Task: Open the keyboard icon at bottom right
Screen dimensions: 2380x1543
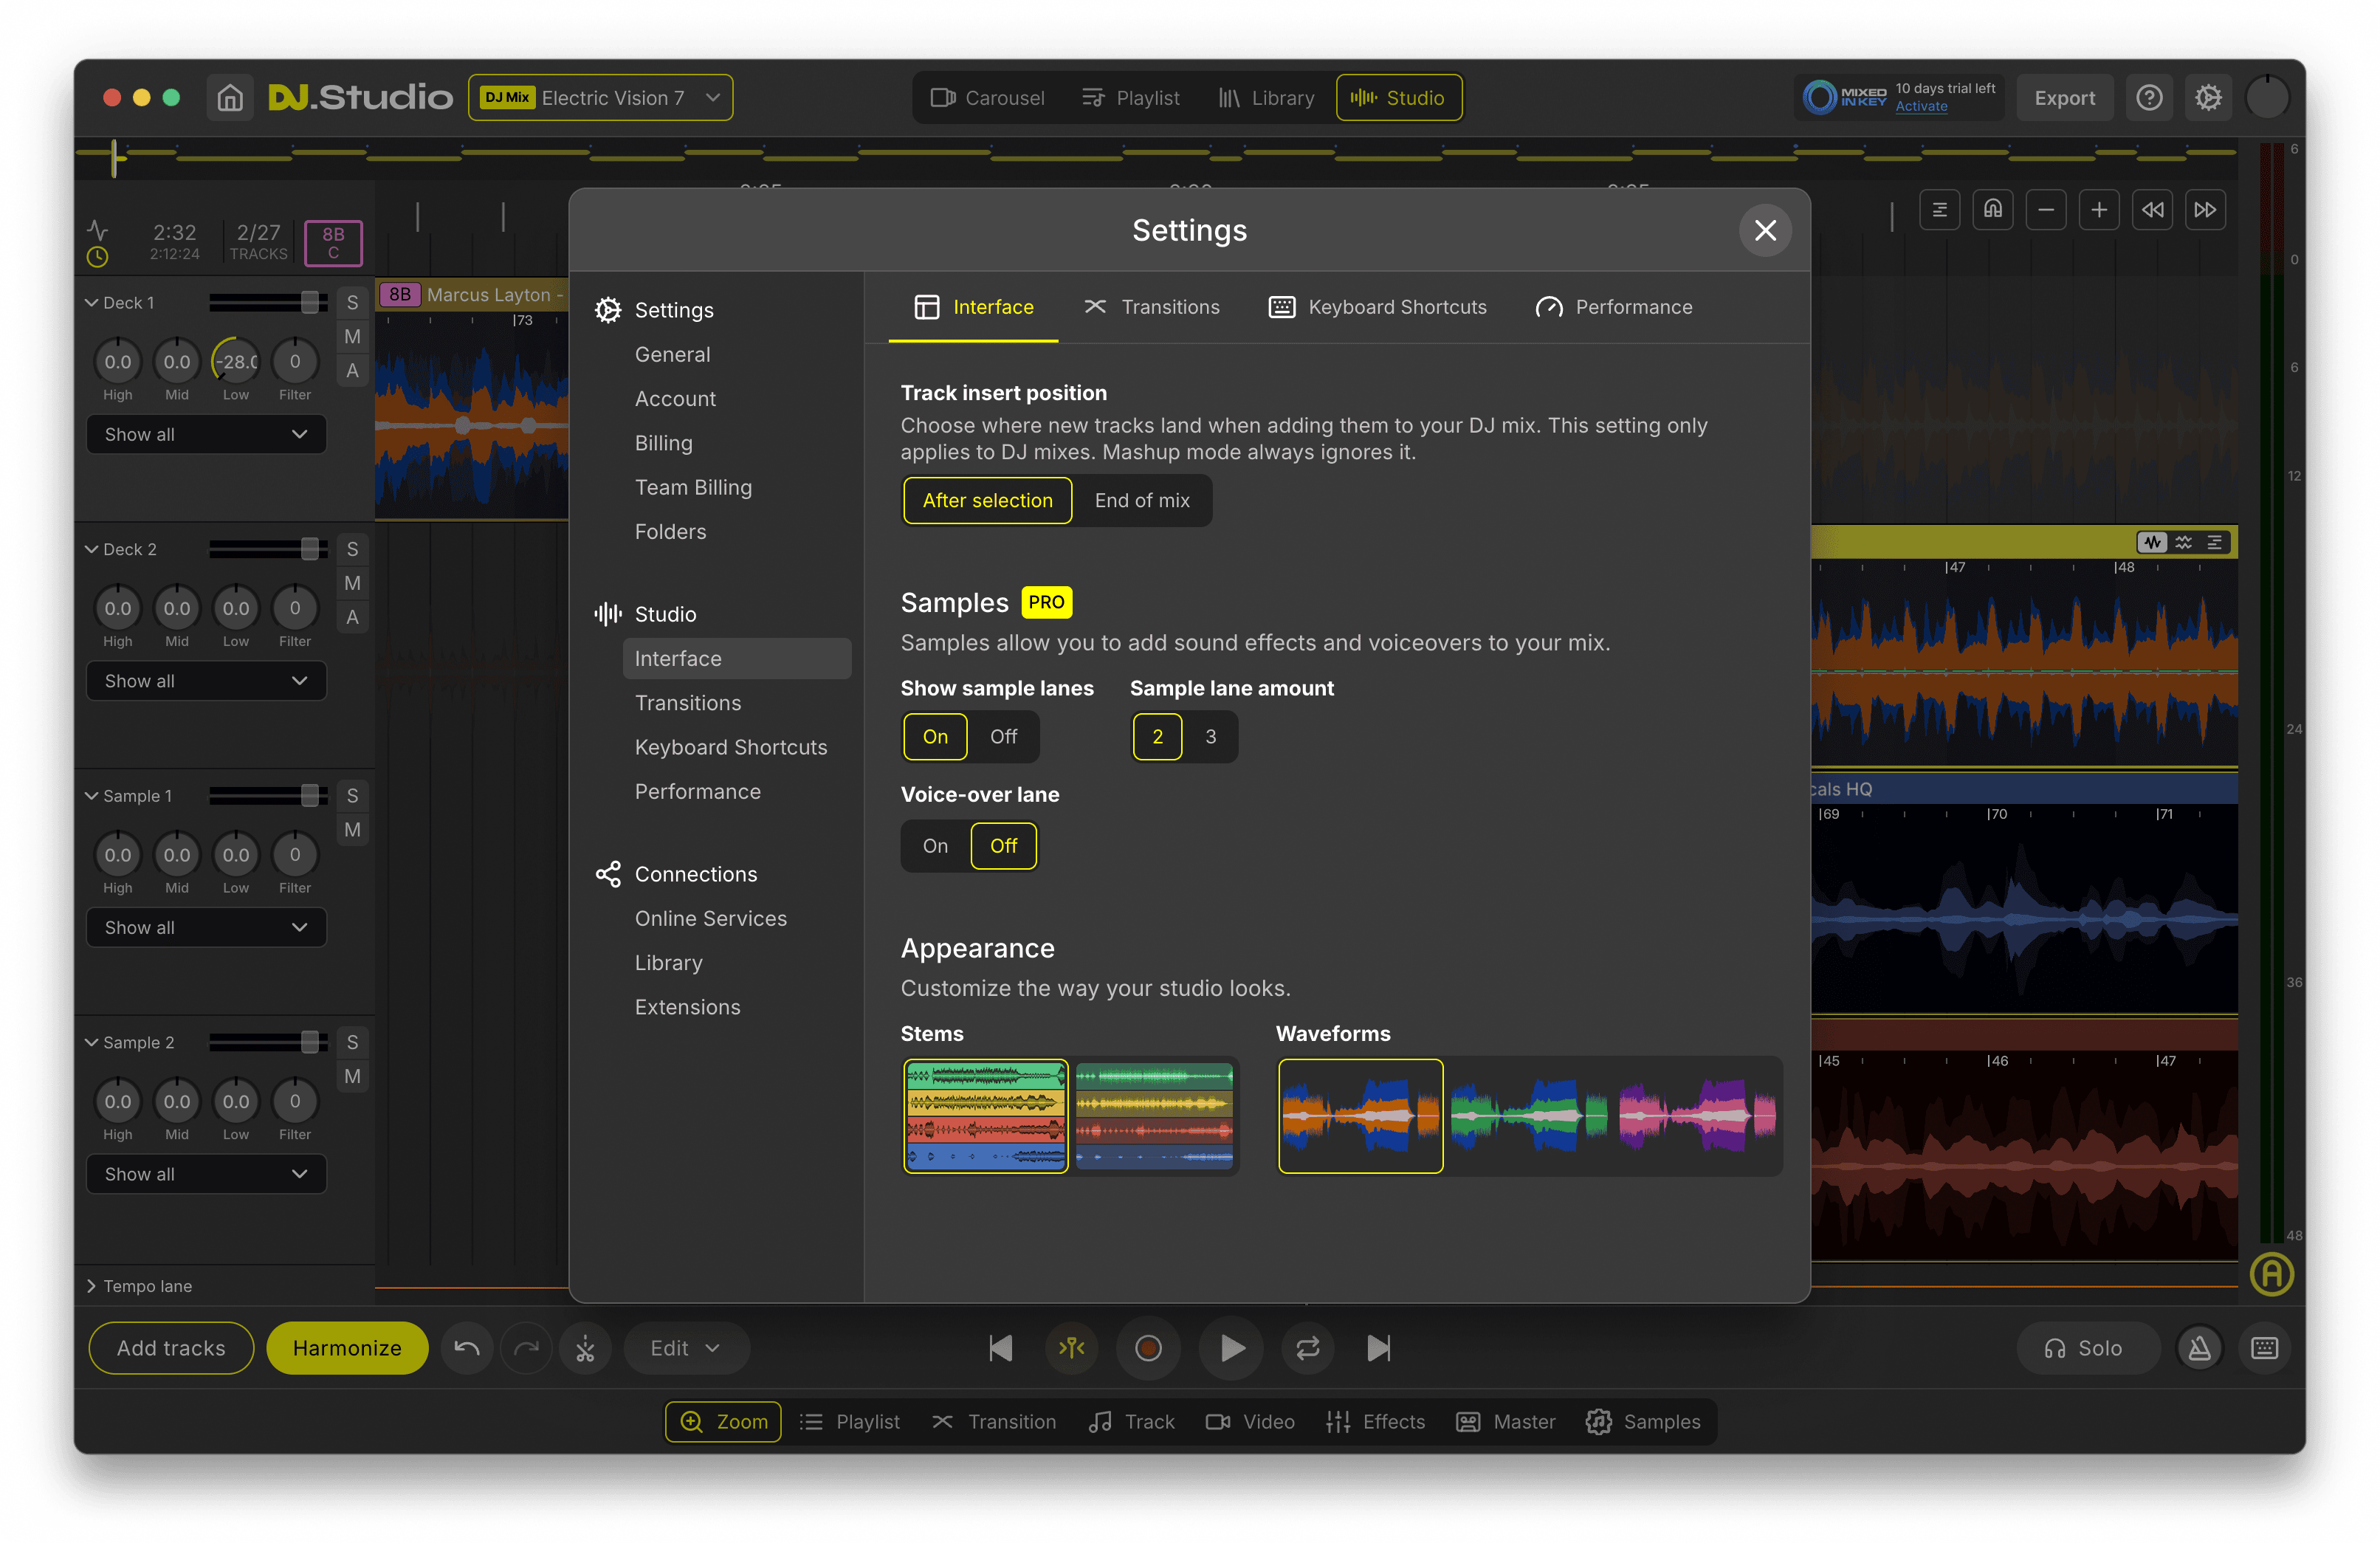Action: (x=2265, y=1348)
